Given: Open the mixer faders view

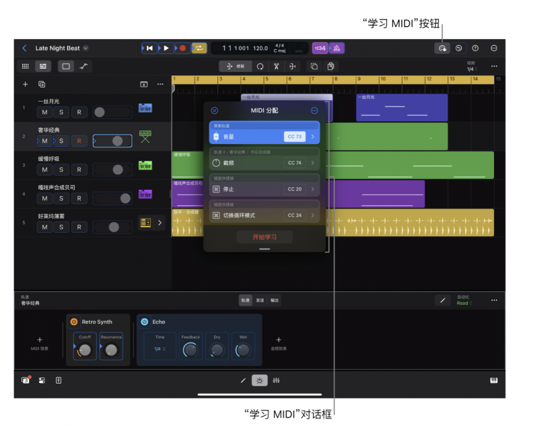Looking at the screenshot, I should [x=277, y=380].
